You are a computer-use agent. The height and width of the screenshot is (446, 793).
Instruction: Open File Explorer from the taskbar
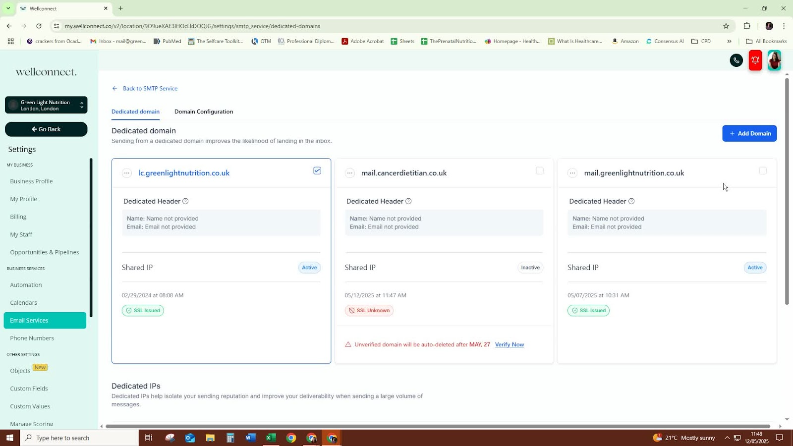click(x=210, y=438)
